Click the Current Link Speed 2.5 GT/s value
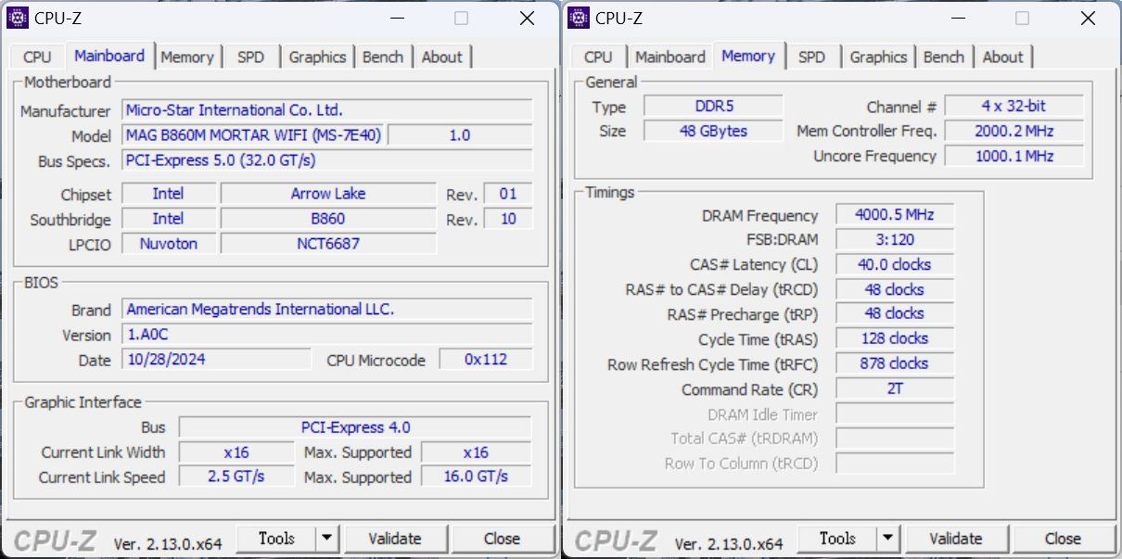Screen dimensions: 1122x559 click(x=236, y=476)
